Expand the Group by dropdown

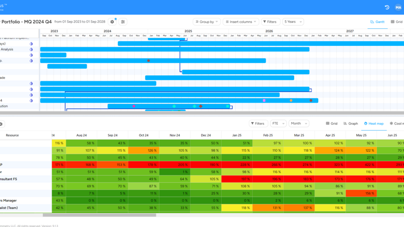[x=206, y=22]
